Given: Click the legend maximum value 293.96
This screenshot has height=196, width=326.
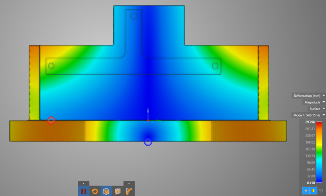Looking at the screenshot, I should [x=310, y=122].
